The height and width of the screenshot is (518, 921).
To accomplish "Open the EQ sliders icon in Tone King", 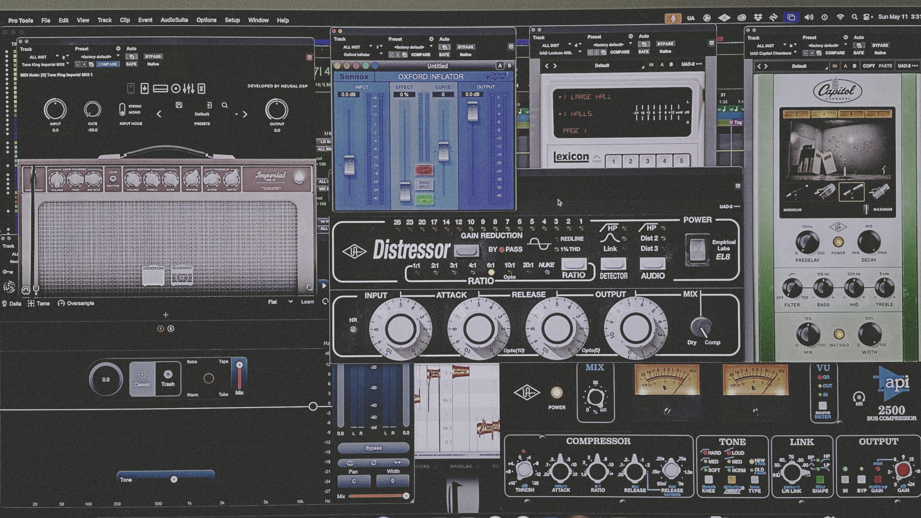I will [188, 88].
